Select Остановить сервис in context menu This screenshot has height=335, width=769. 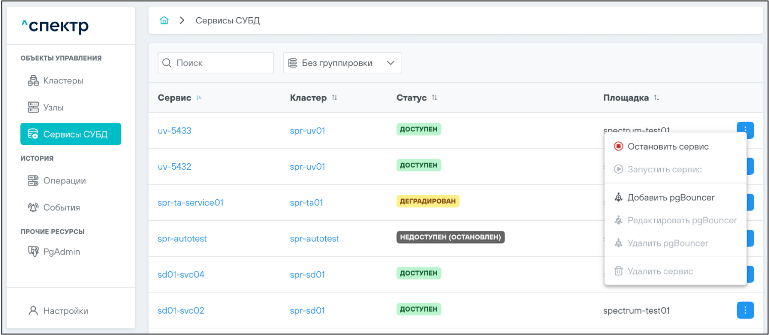point(667,146)
